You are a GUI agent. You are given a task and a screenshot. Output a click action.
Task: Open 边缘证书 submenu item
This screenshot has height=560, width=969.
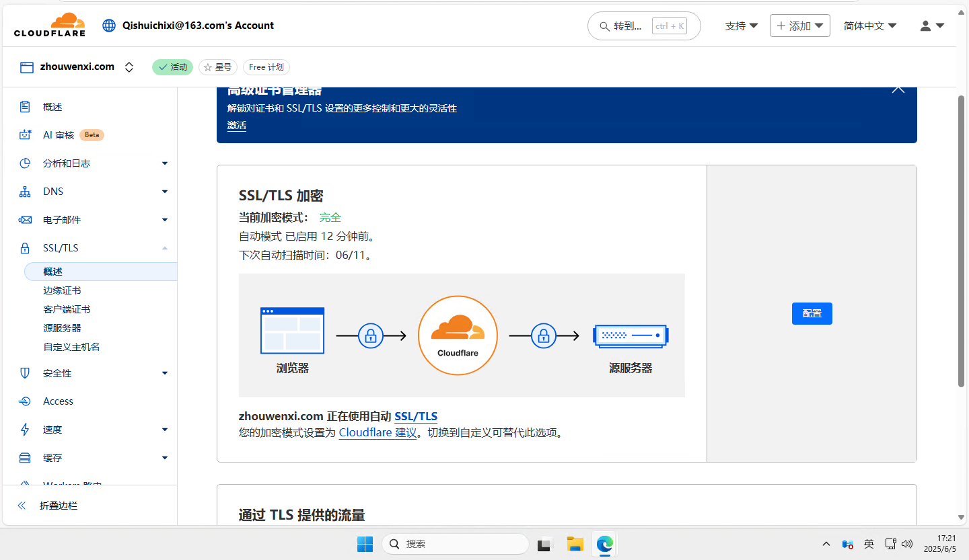[x=62, y=290]
